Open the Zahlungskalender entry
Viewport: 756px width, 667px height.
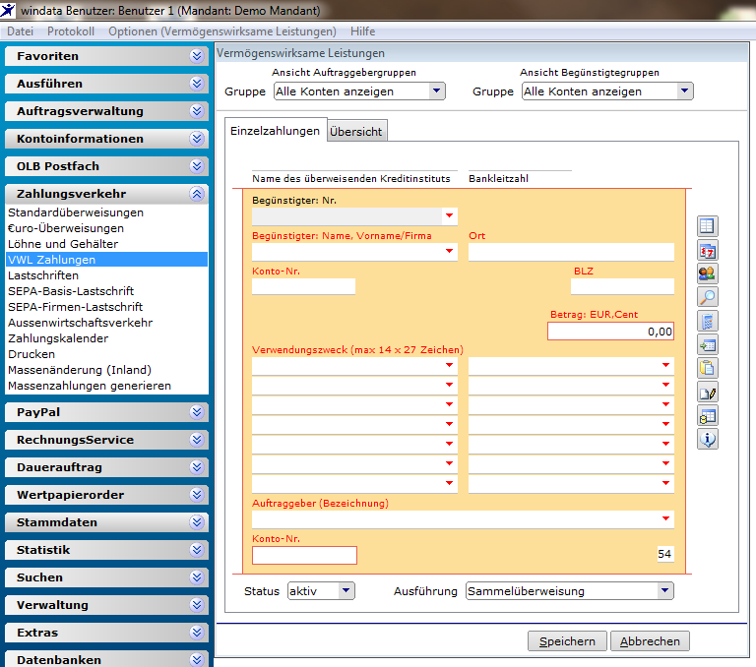tap(58, 338)
